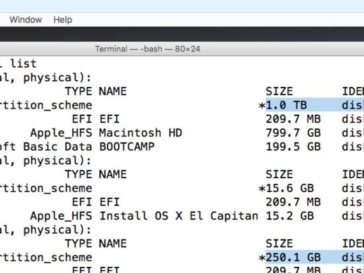
Task: Click Apple_HFS type in El Capitan row
Action: click(x=61, y=216)
